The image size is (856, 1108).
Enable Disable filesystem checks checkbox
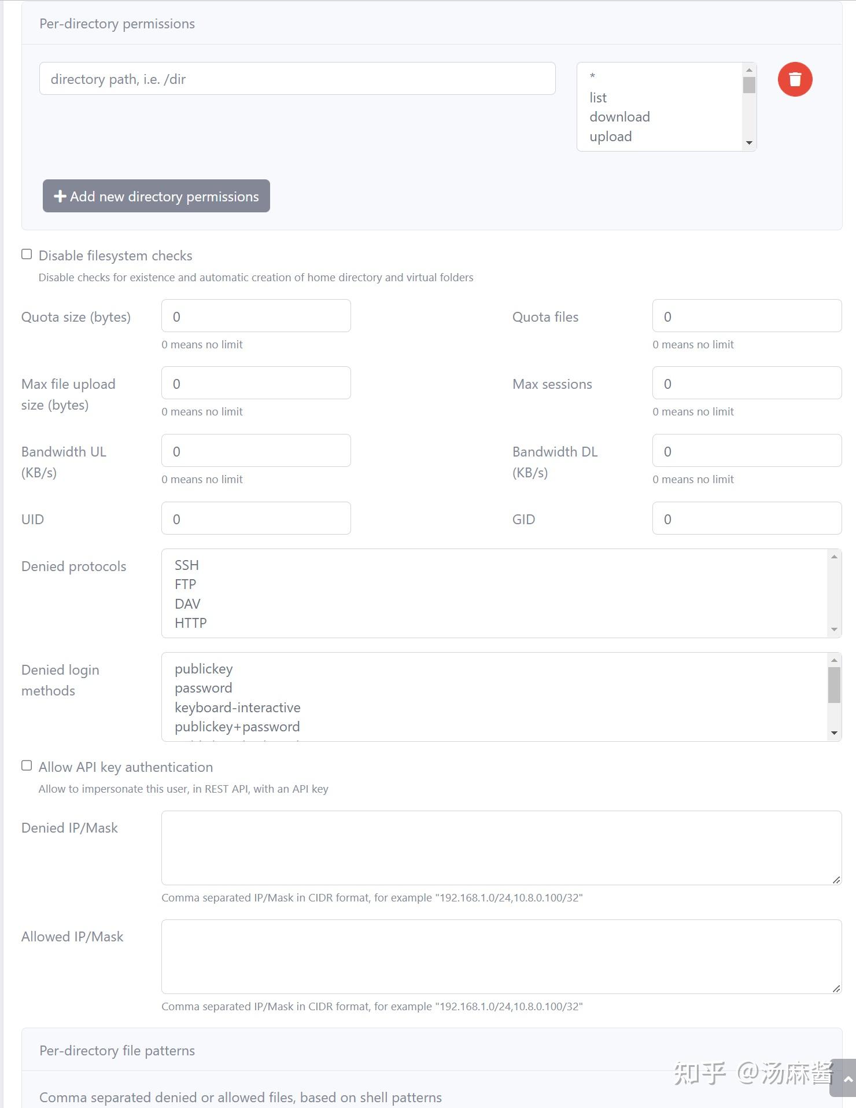27,255
